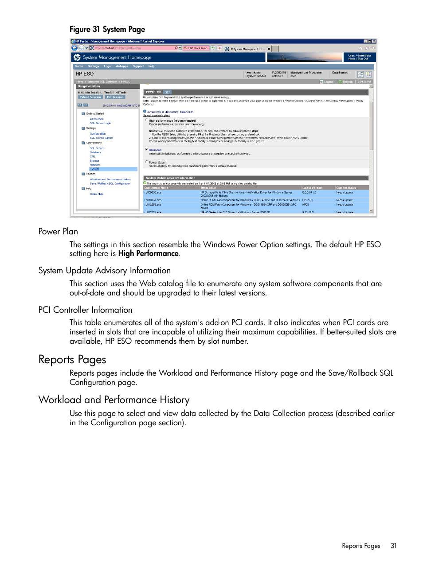Collapse the Reports tree node
The image size is (423, 563).
click(x=83, y=174)
